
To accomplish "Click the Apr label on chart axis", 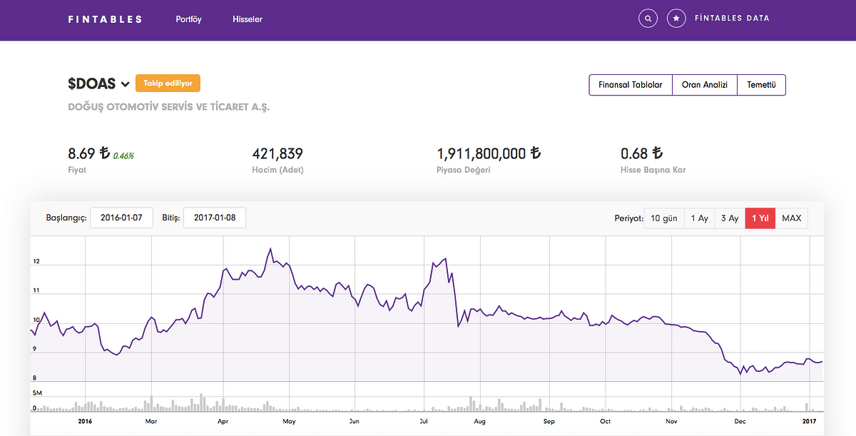I will (x=223, y=422).
